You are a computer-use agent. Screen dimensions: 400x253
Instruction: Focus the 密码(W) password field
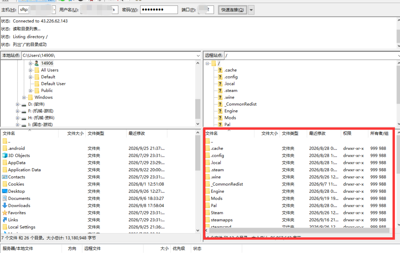(159, 10)
